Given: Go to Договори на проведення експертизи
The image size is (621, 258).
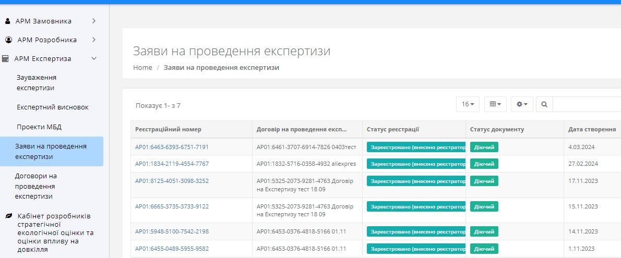Looking at the screenshot, I should pos(36,186).
